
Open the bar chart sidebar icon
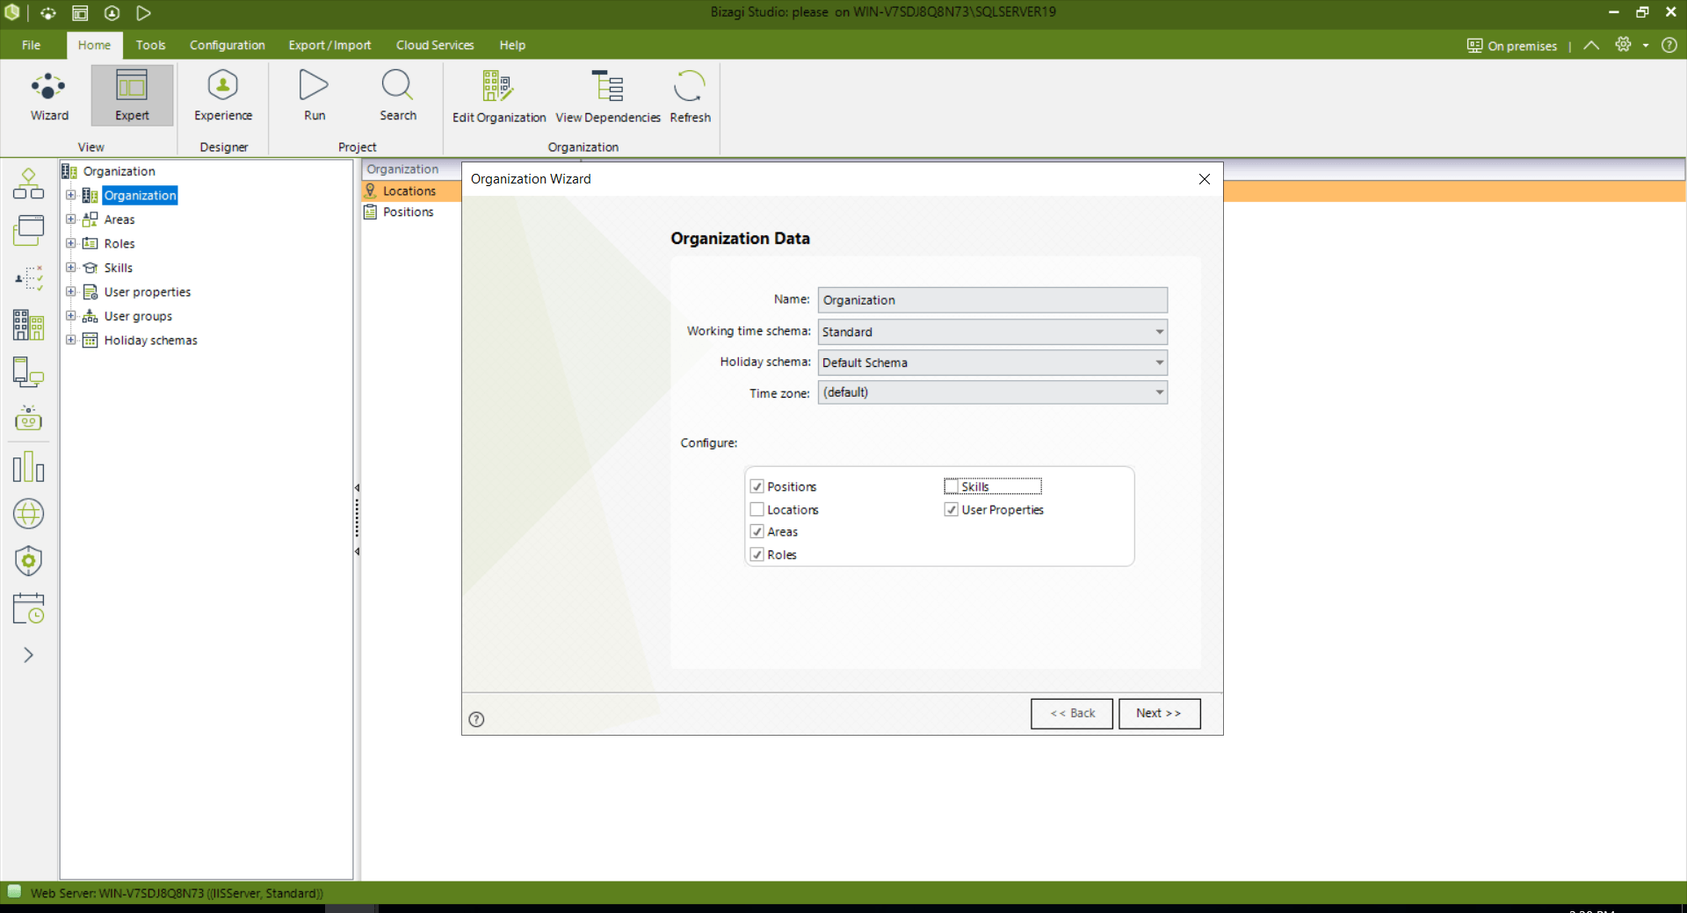click(28, 466)
